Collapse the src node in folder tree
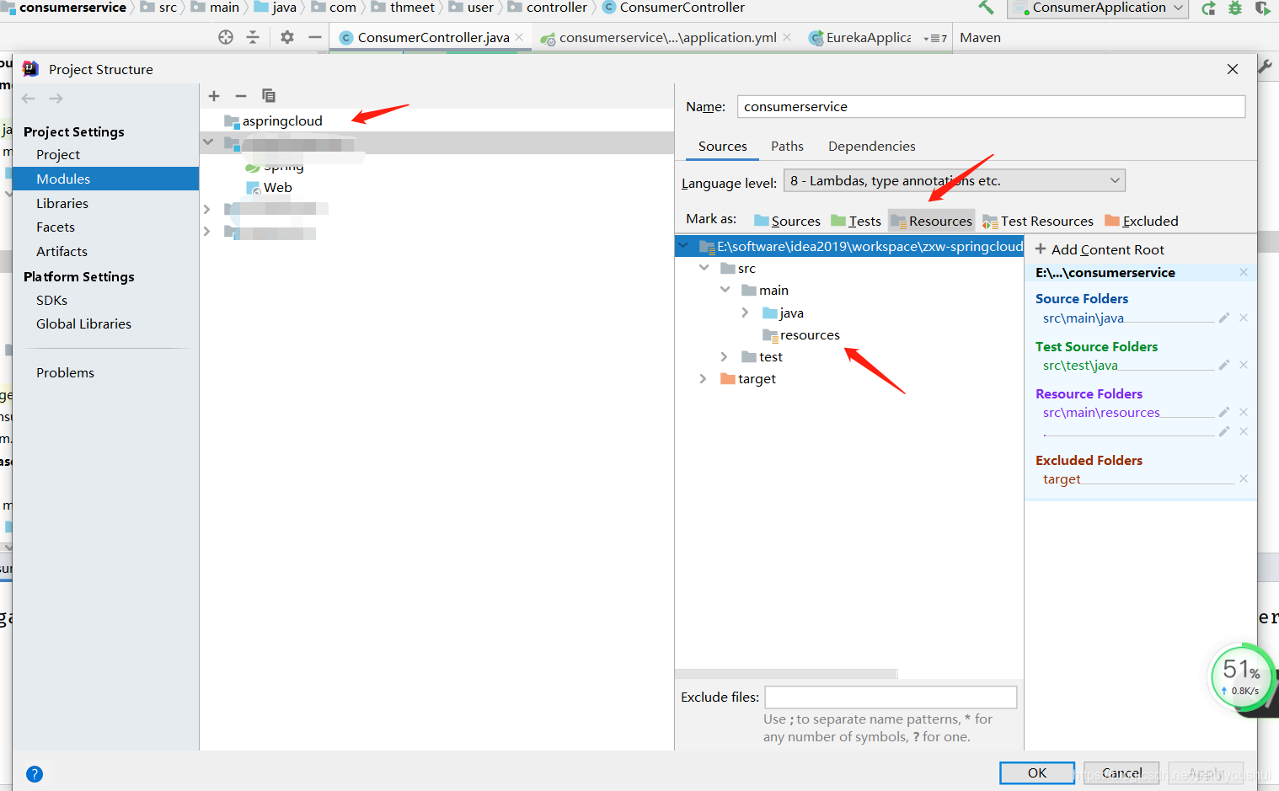 (705, 267)
